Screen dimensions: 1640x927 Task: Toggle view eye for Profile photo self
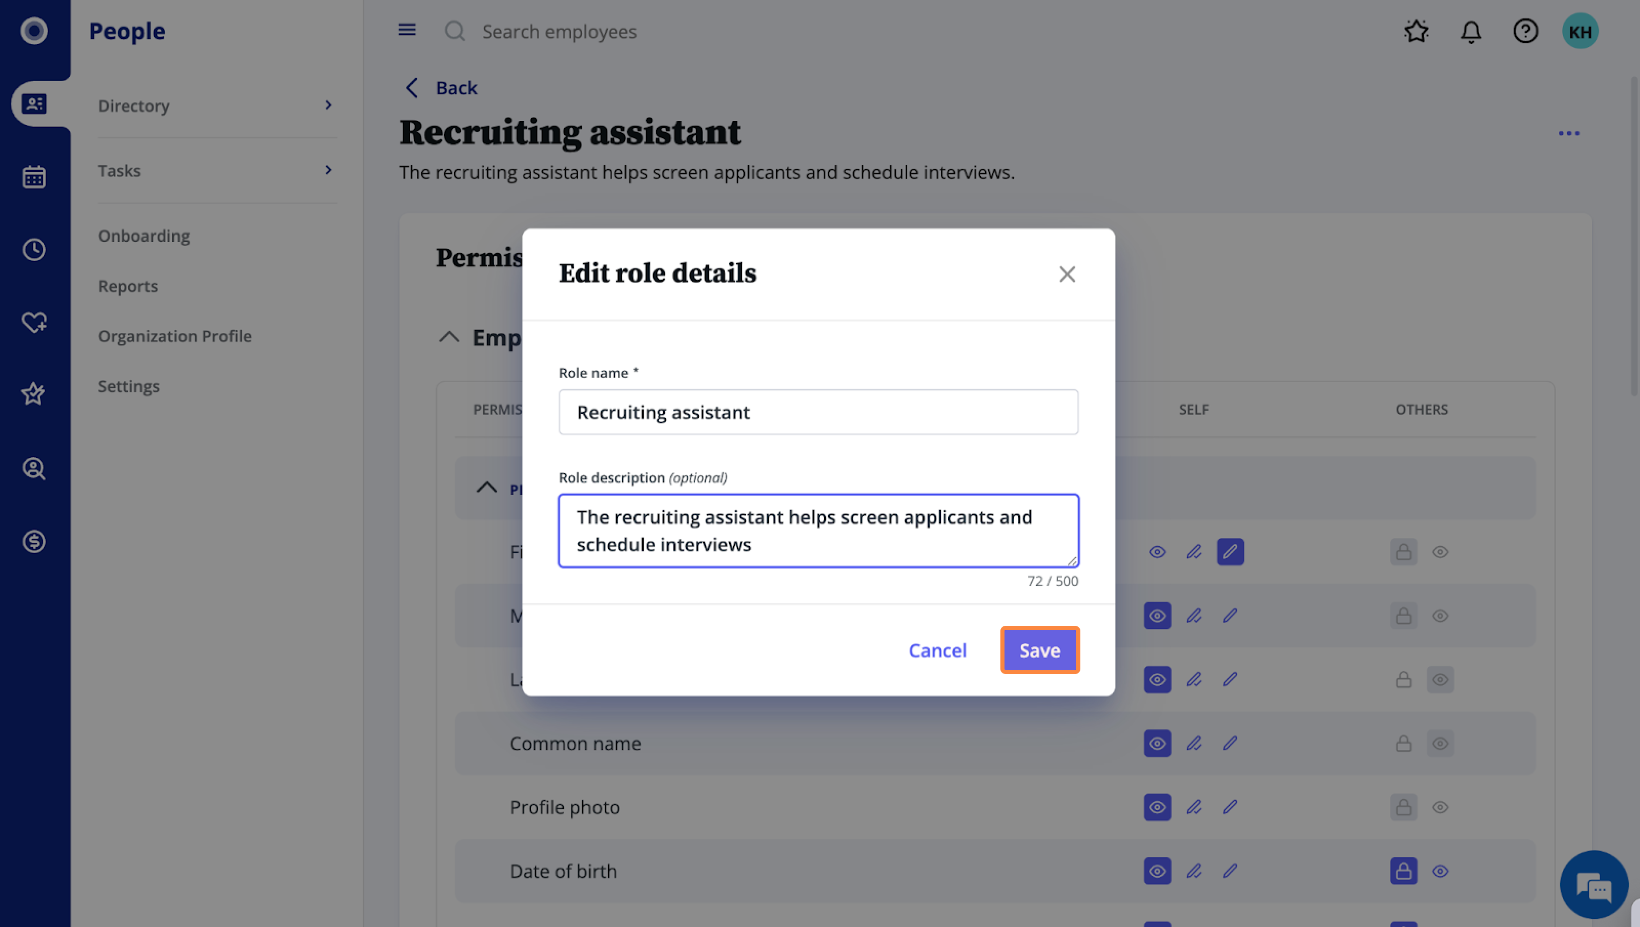point(1157,807)
